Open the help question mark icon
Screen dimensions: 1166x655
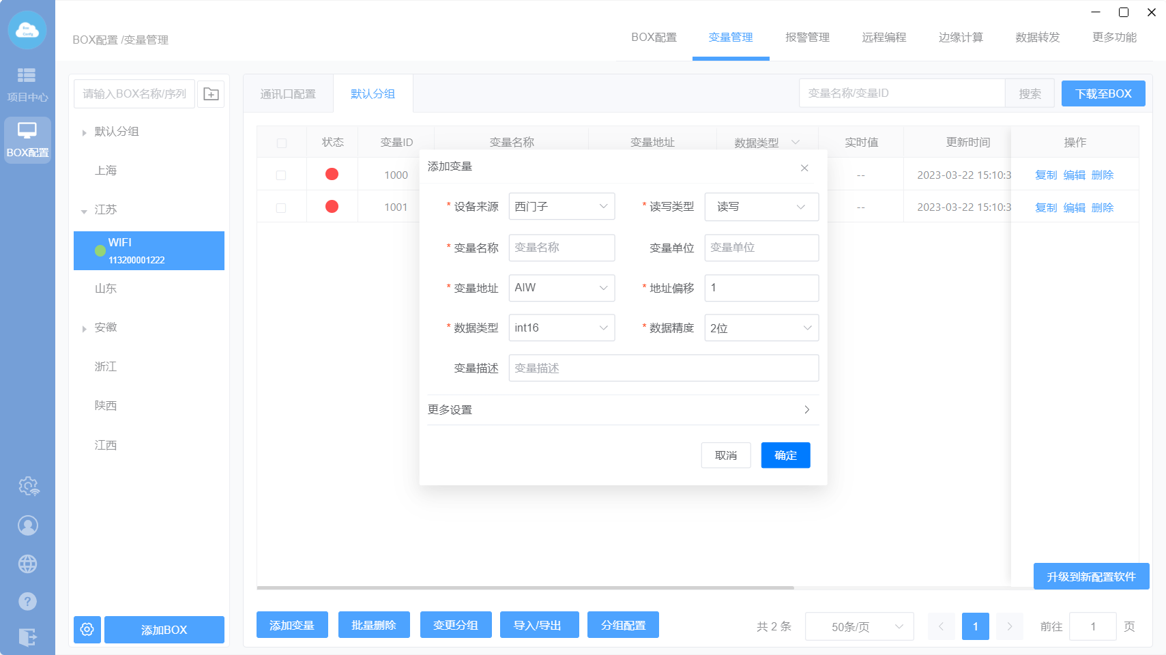click(28, 601)
